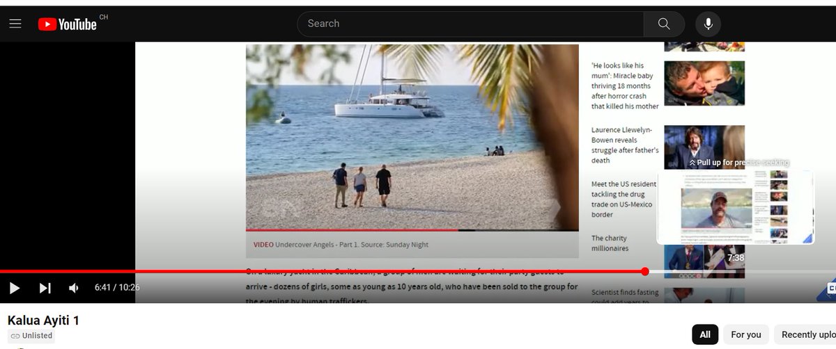Image resolution: width=836 pixels, height=349 pixels.
Task: Select the For you filter chip
Action: pyautogui.click(x=746, y=334)
